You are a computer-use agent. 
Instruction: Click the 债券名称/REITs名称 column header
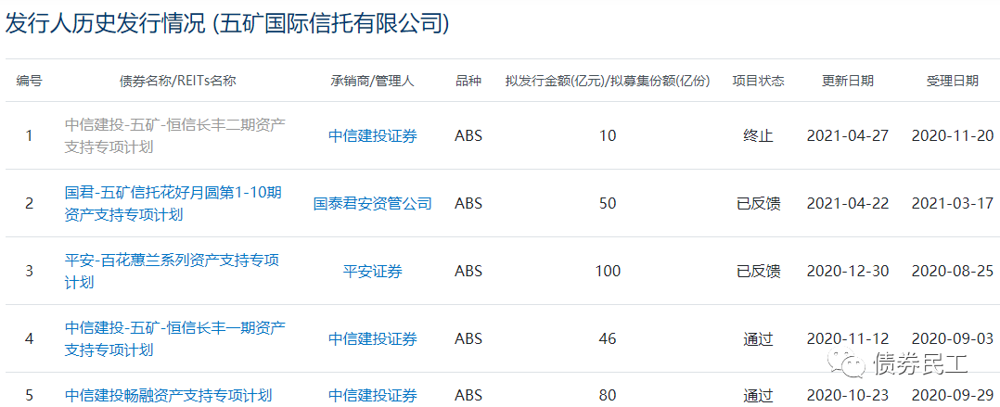pos(178,81)
